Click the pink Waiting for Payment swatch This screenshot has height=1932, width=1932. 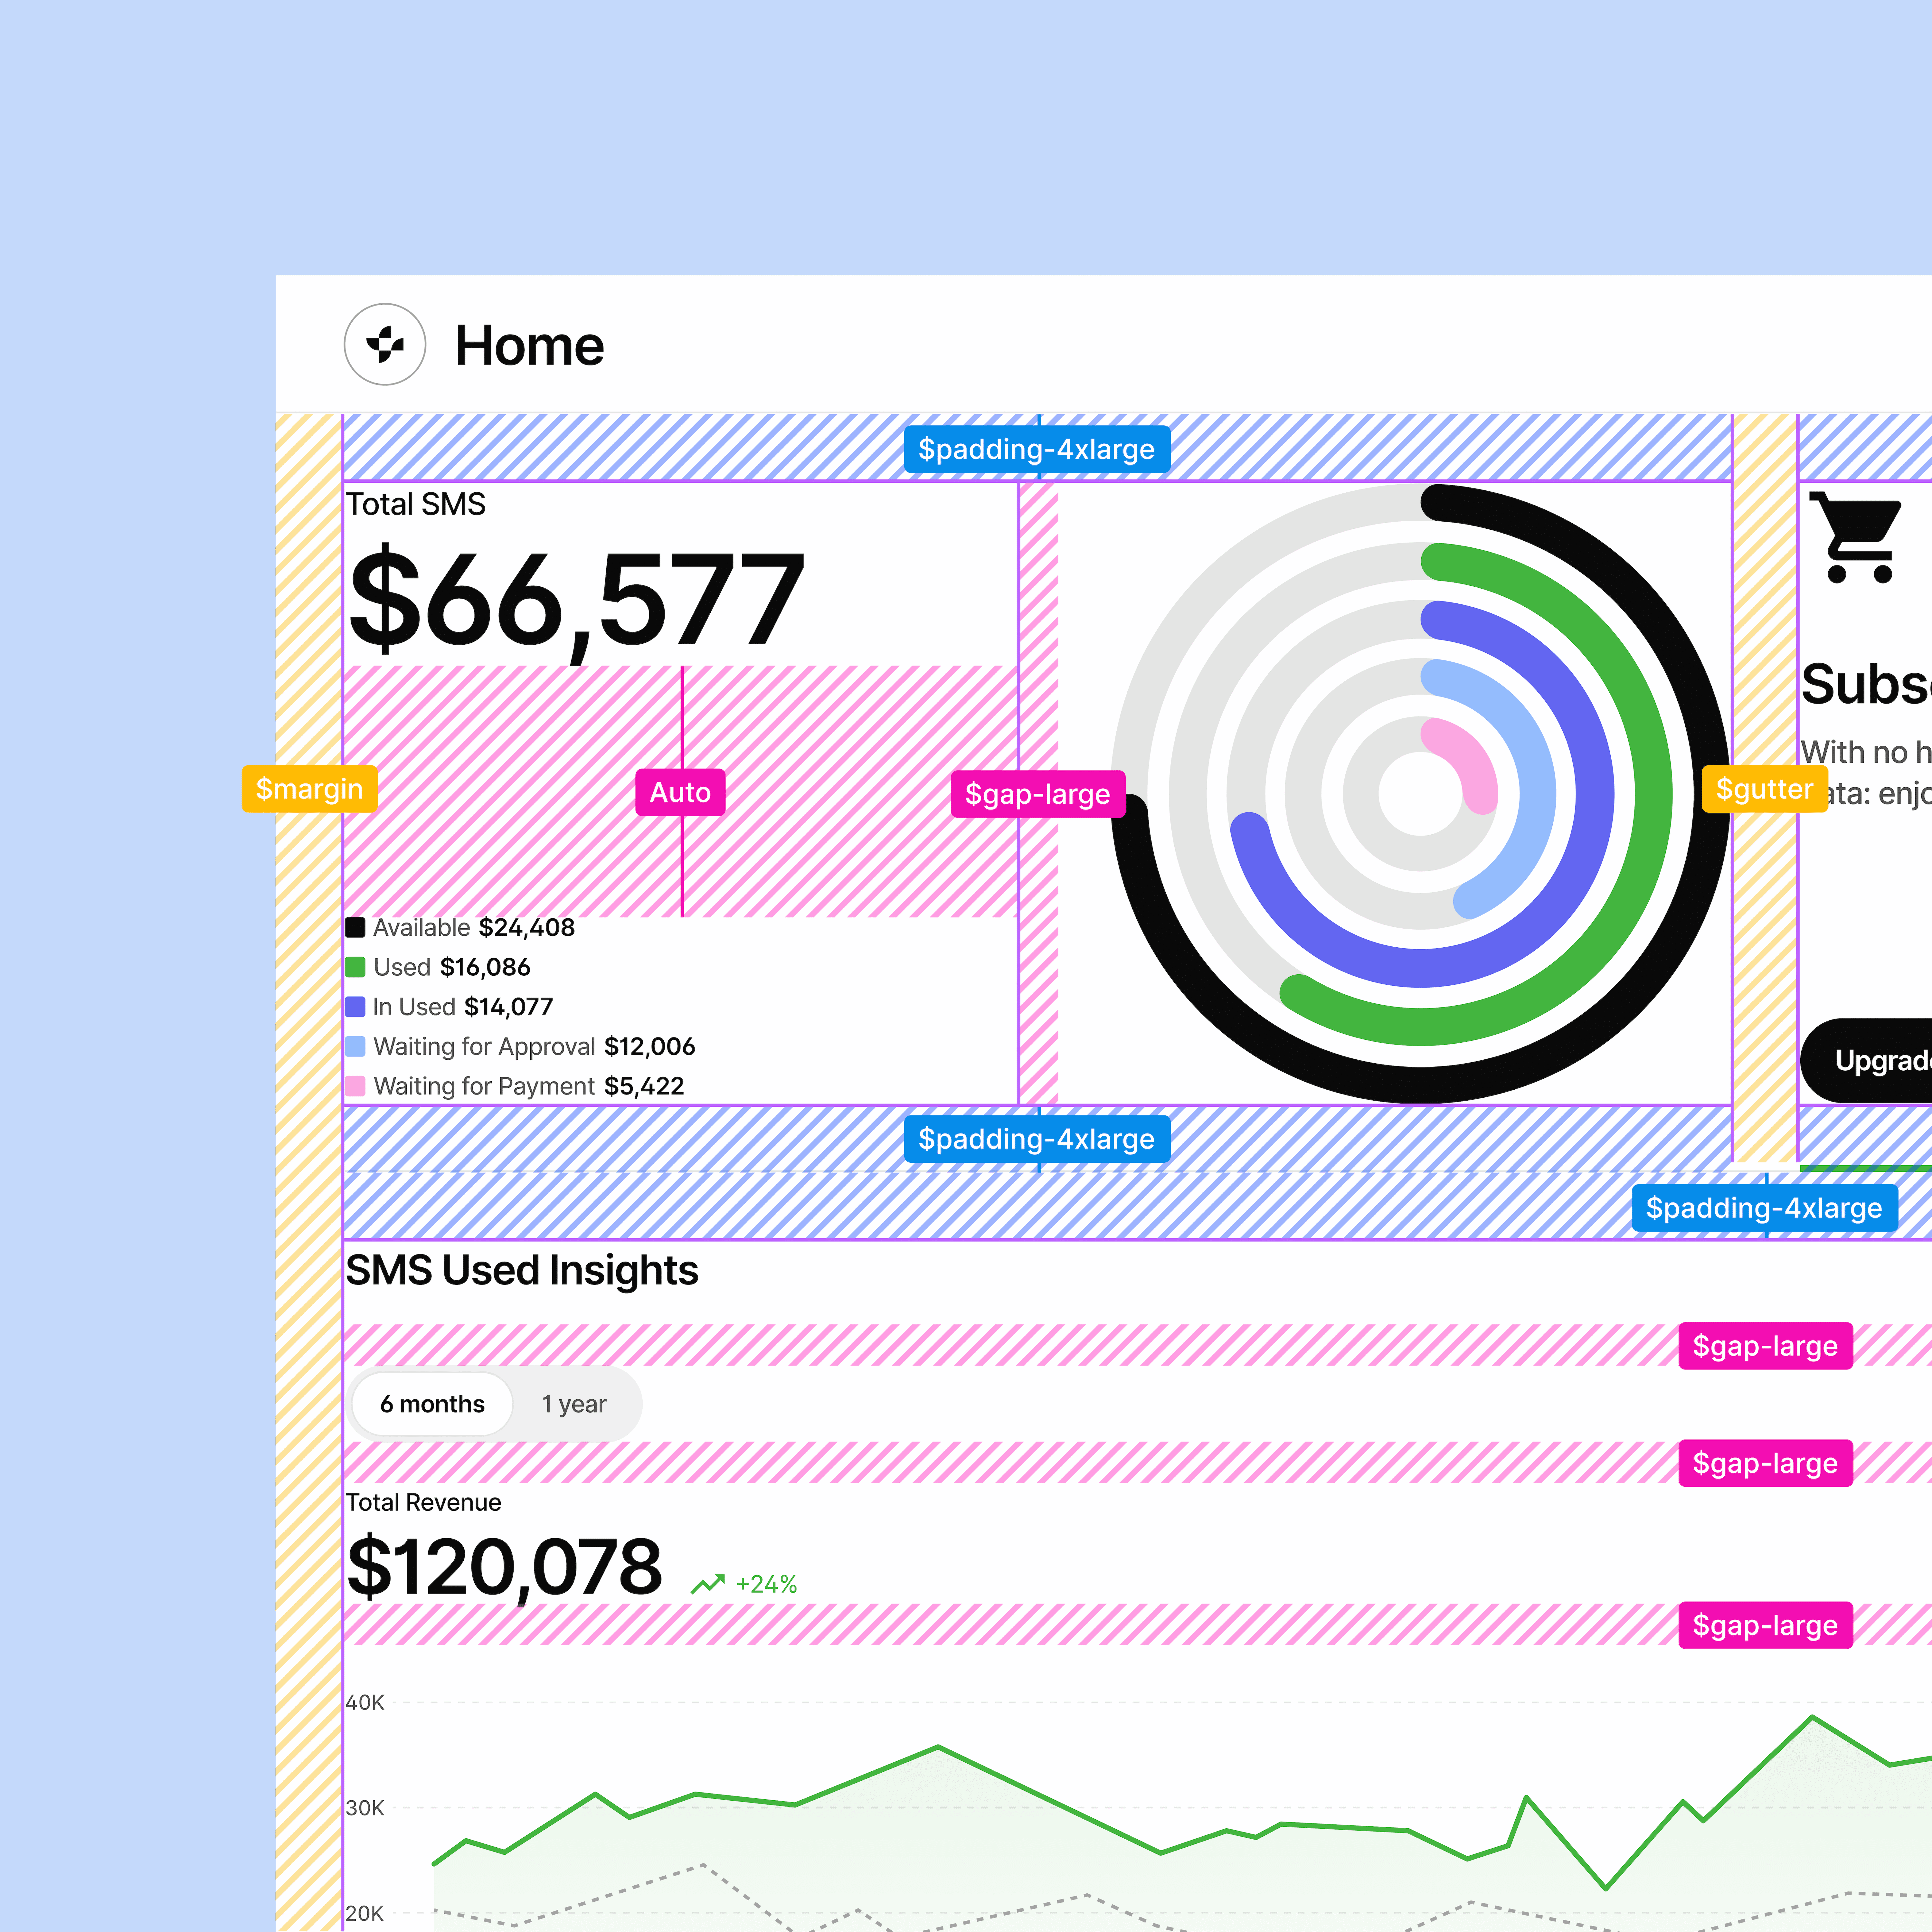(x=355, y=1086)
